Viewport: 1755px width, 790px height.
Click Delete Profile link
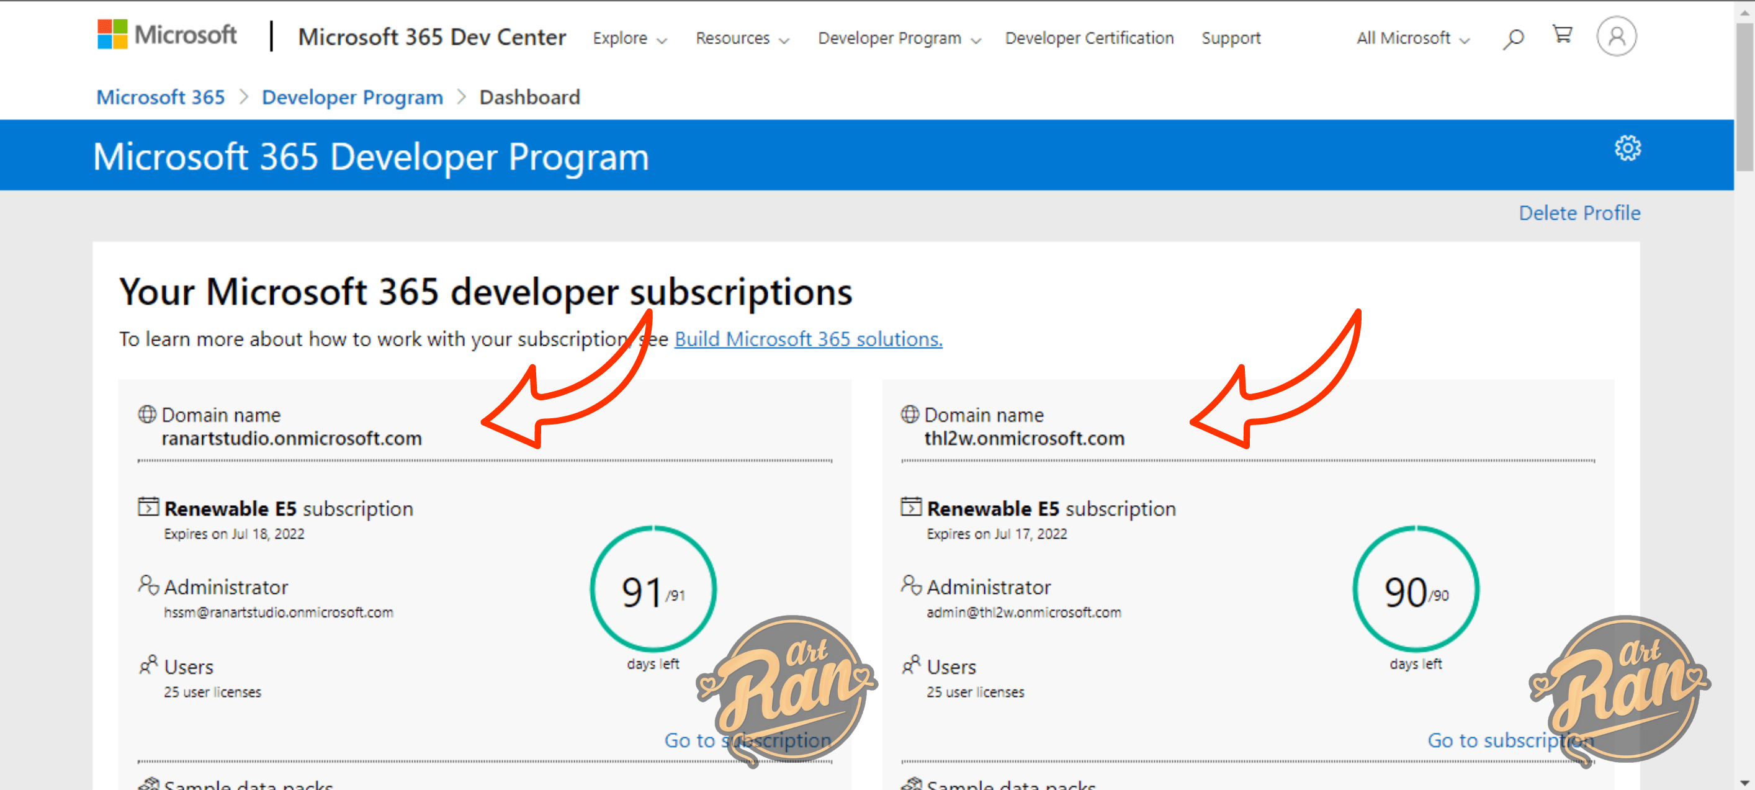(1579, 213)
